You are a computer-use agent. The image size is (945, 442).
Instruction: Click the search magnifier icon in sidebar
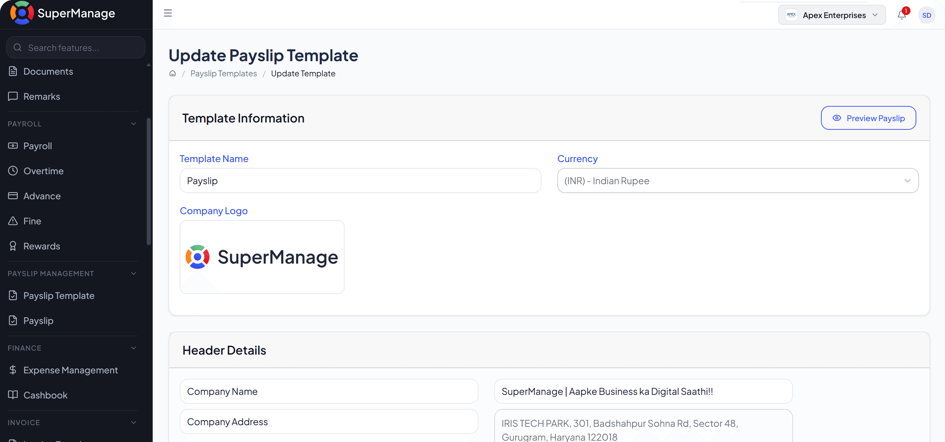click(x=18, y=47)
